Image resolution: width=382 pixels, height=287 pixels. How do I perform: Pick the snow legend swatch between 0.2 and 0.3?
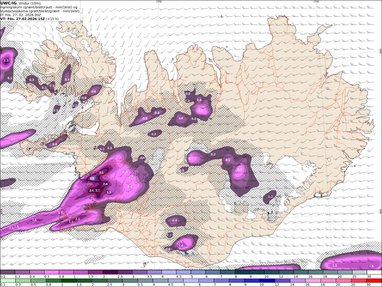click(7, 272)
